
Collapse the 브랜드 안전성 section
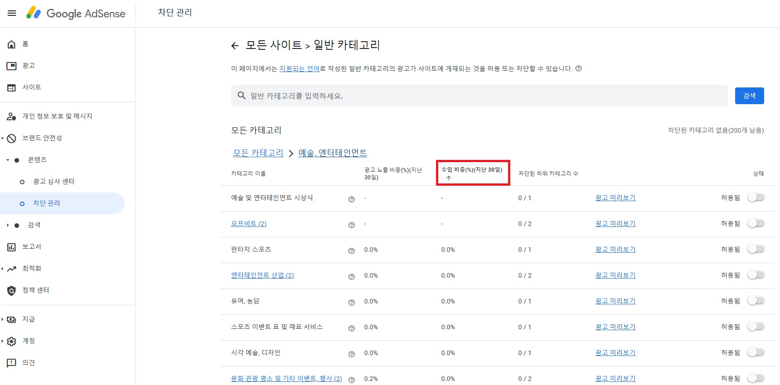tap(2, 138)
